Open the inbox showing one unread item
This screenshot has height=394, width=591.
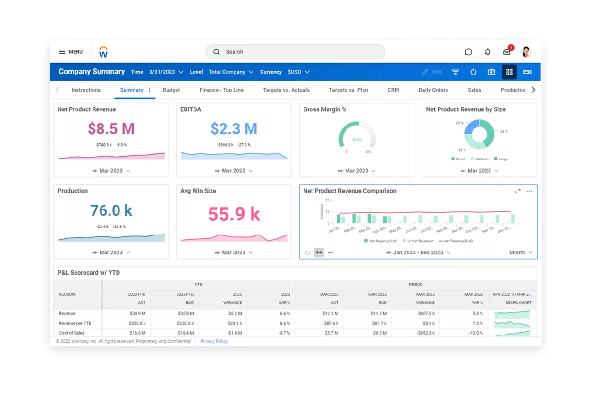click(x=507, y=52)
